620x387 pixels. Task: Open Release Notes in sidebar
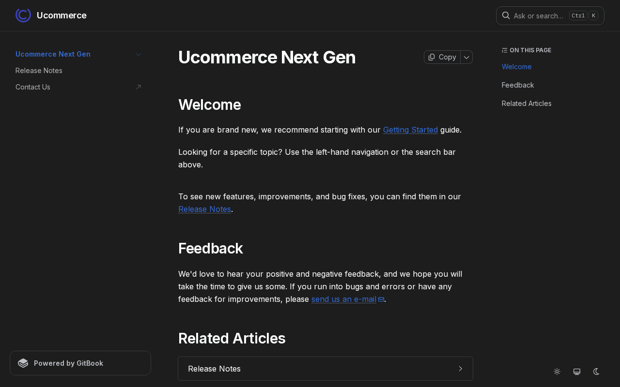pyautogui.click(x=39, y=71)
